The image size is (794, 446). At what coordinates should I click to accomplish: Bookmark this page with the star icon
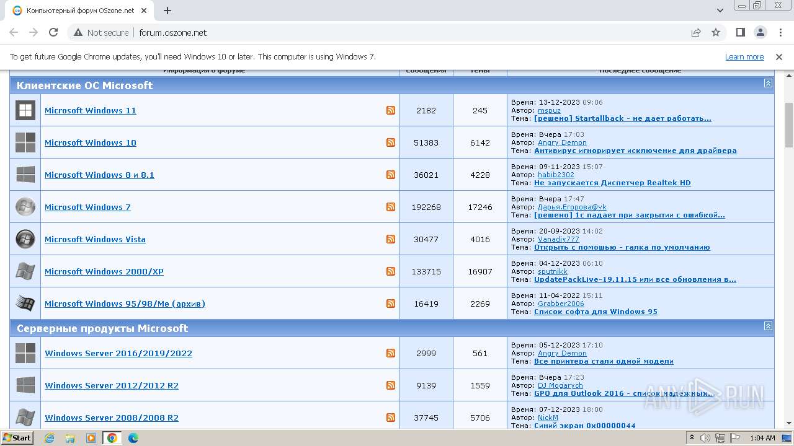(x=716, y=32)
